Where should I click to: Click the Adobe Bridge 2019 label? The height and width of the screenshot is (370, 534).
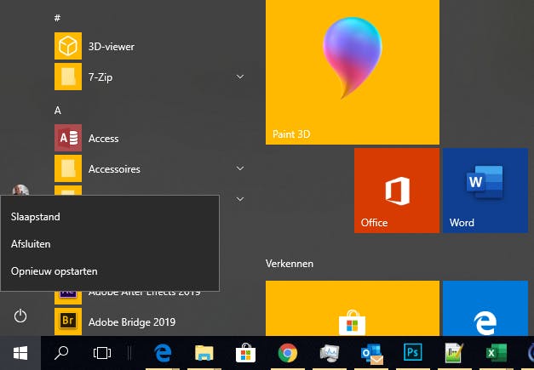pos(132,322)
